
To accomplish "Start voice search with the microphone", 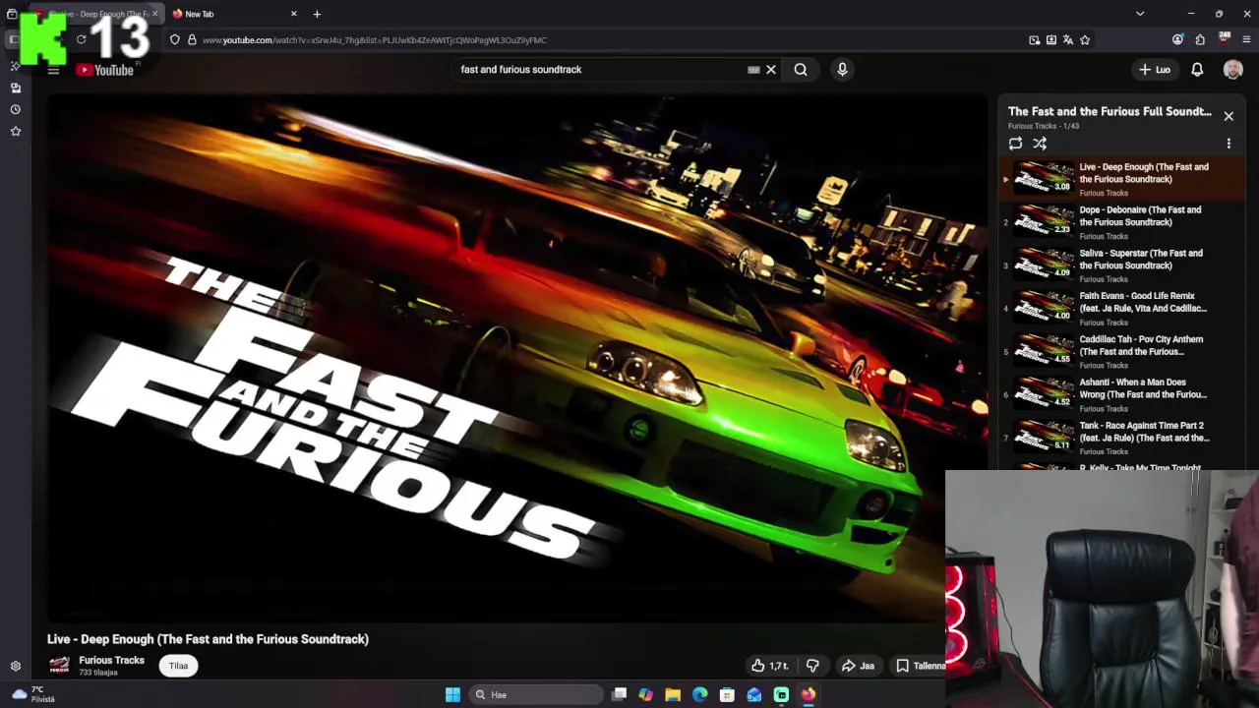I will point(842,70).
